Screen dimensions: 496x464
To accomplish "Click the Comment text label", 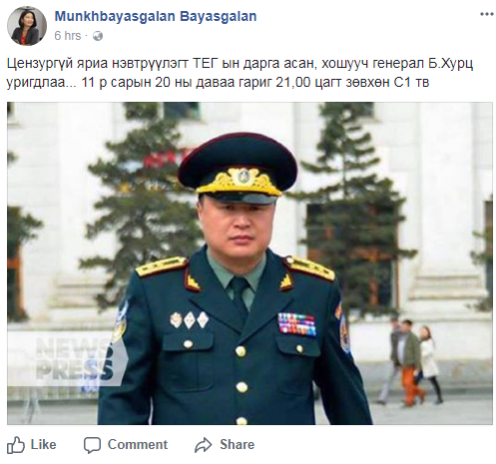I will pyautogui.click(x=138, y=445).
